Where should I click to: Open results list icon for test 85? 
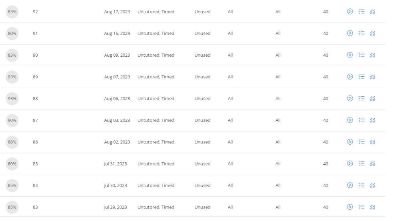361,163
